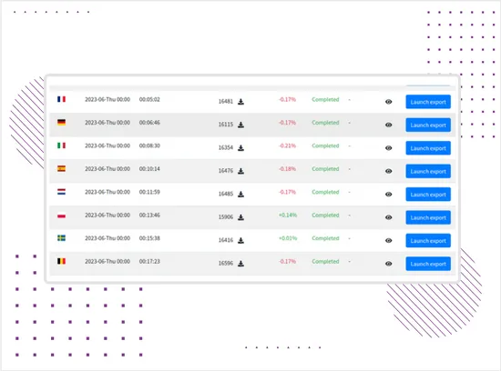Click download icon next to 16485

click(x=240, y=195)
